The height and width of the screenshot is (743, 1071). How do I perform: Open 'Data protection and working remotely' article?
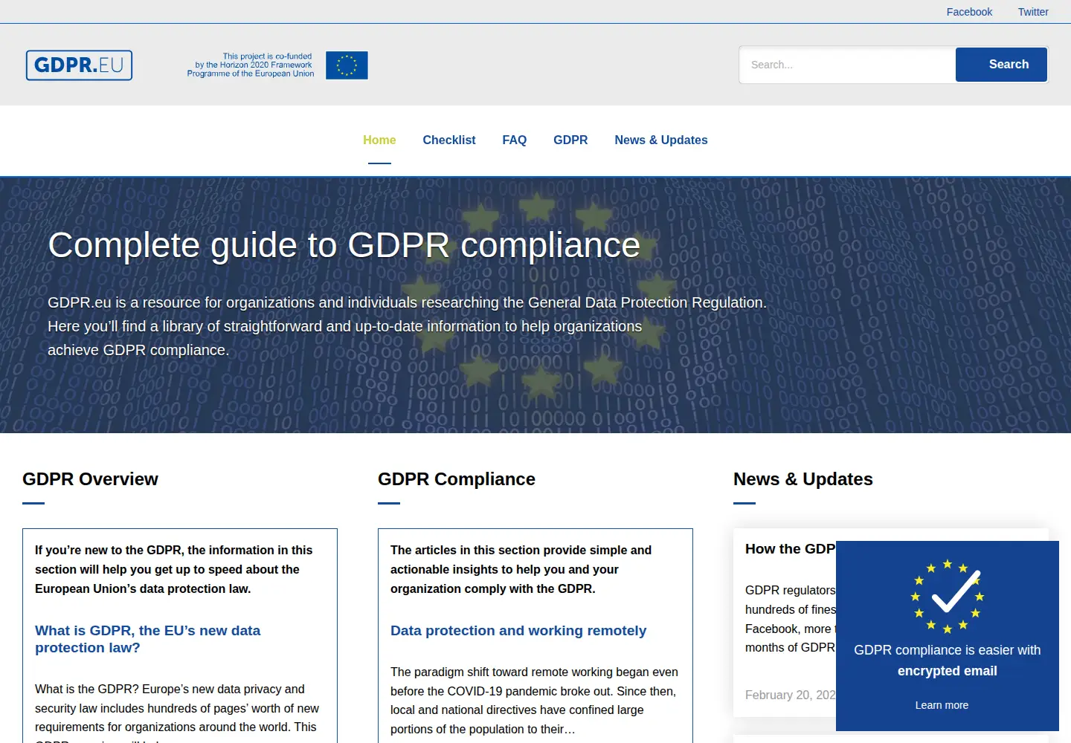pyautogui.click(x=518, y=631)
